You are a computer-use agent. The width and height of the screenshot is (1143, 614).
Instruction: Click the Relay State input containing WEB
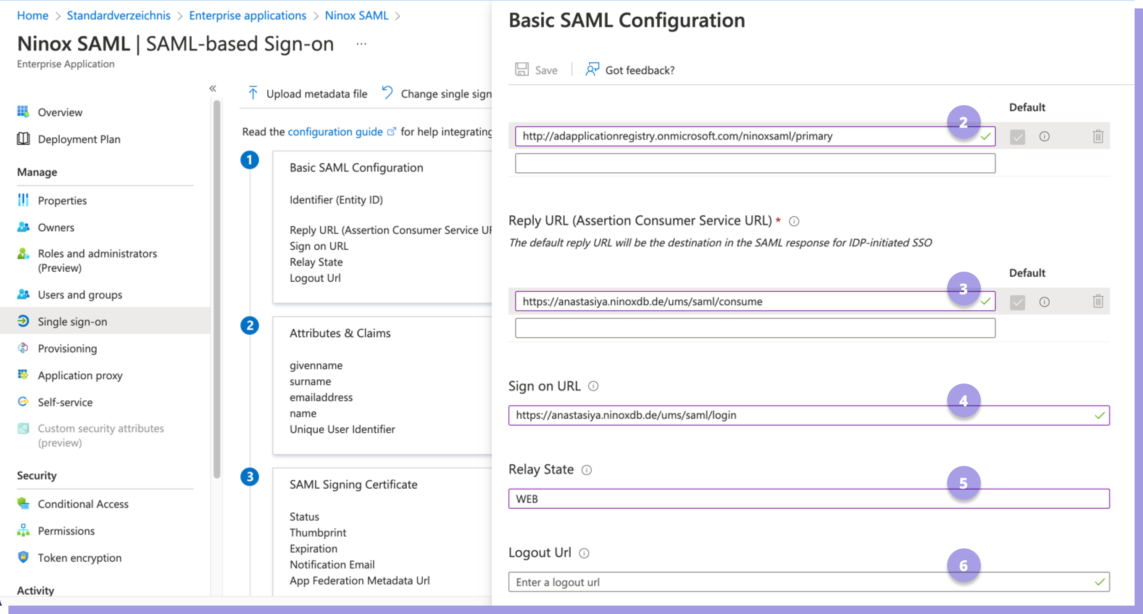point(809,499)
